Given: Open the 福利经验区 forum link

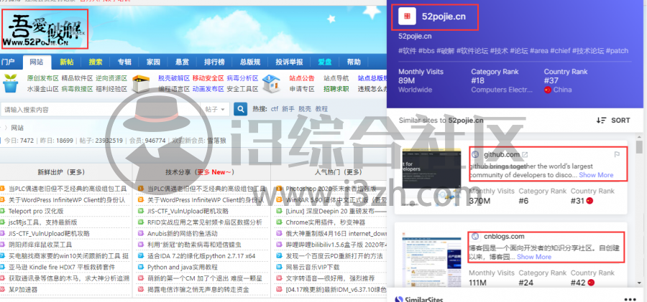Looking at the screenshot, I should coord(111,89).
